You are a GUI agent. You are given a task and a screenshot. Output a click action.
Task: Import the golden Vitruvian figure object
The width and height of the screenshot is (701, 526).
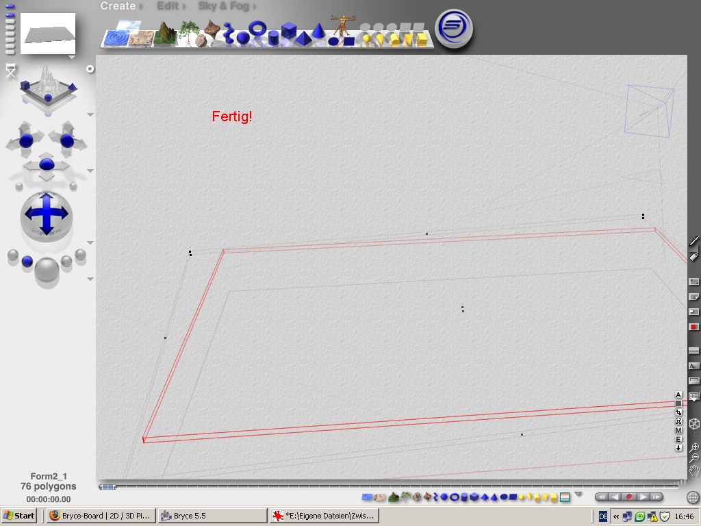pyautogui.click(x=343, y=25)
